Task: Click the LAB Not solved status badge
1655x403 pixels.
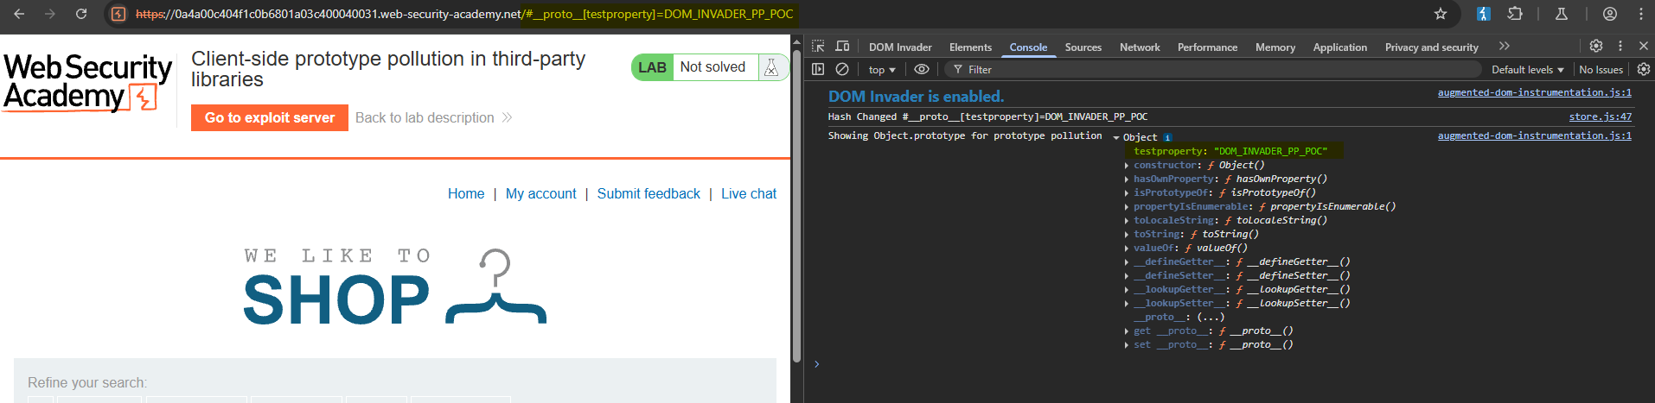Action: point(710,67)
